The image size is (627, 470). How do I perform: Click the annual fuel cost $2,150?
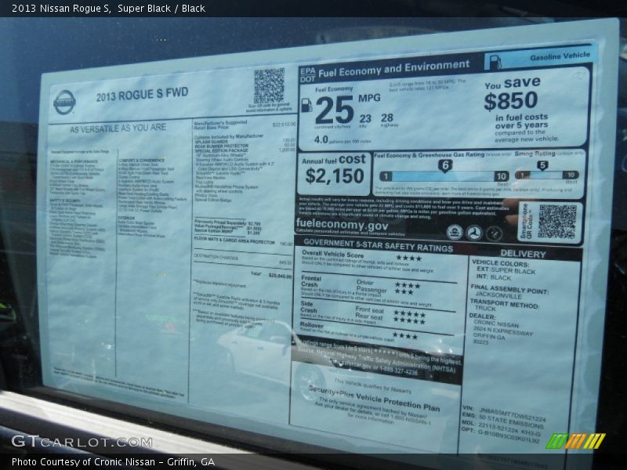pyautogui.click(x=335, y=175)
